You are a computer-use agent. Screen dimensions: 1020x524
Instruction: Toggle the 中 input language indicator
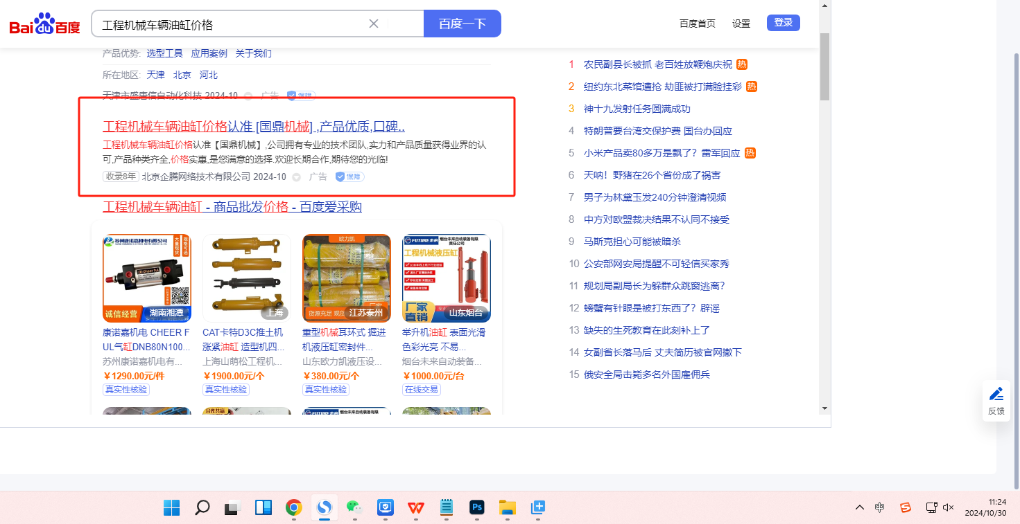pyautogui.click(x=880, y=507)
